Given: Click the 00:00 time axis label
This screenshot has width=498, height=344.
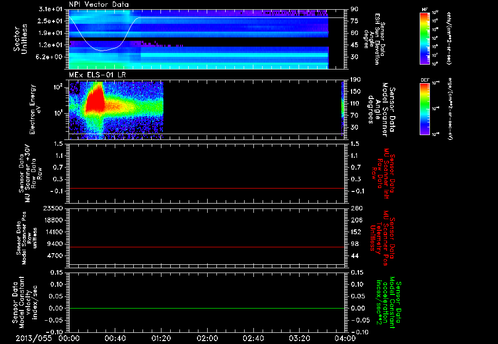Looking at the screenshot, I should tap(69, 338).
